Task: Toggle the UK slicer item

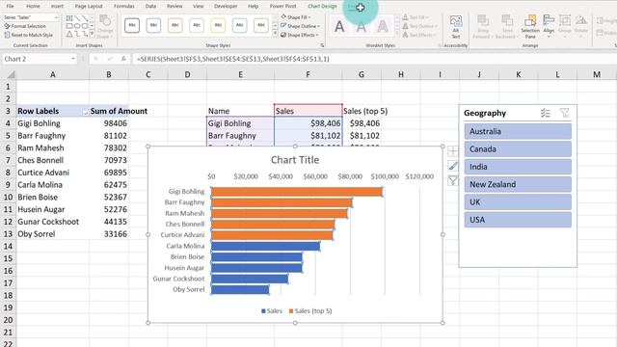Action: [x=518, y=202]
